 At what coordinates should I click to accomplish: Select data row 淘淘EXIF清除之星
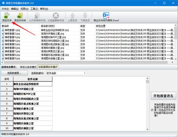click(x=33, y=89)
